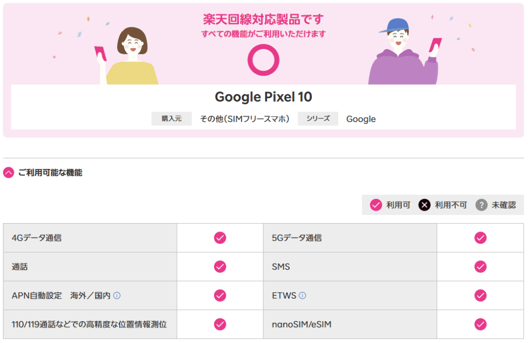
Task: Click the 未確認 legend question mark icon
Action: (x=481, y=205)
